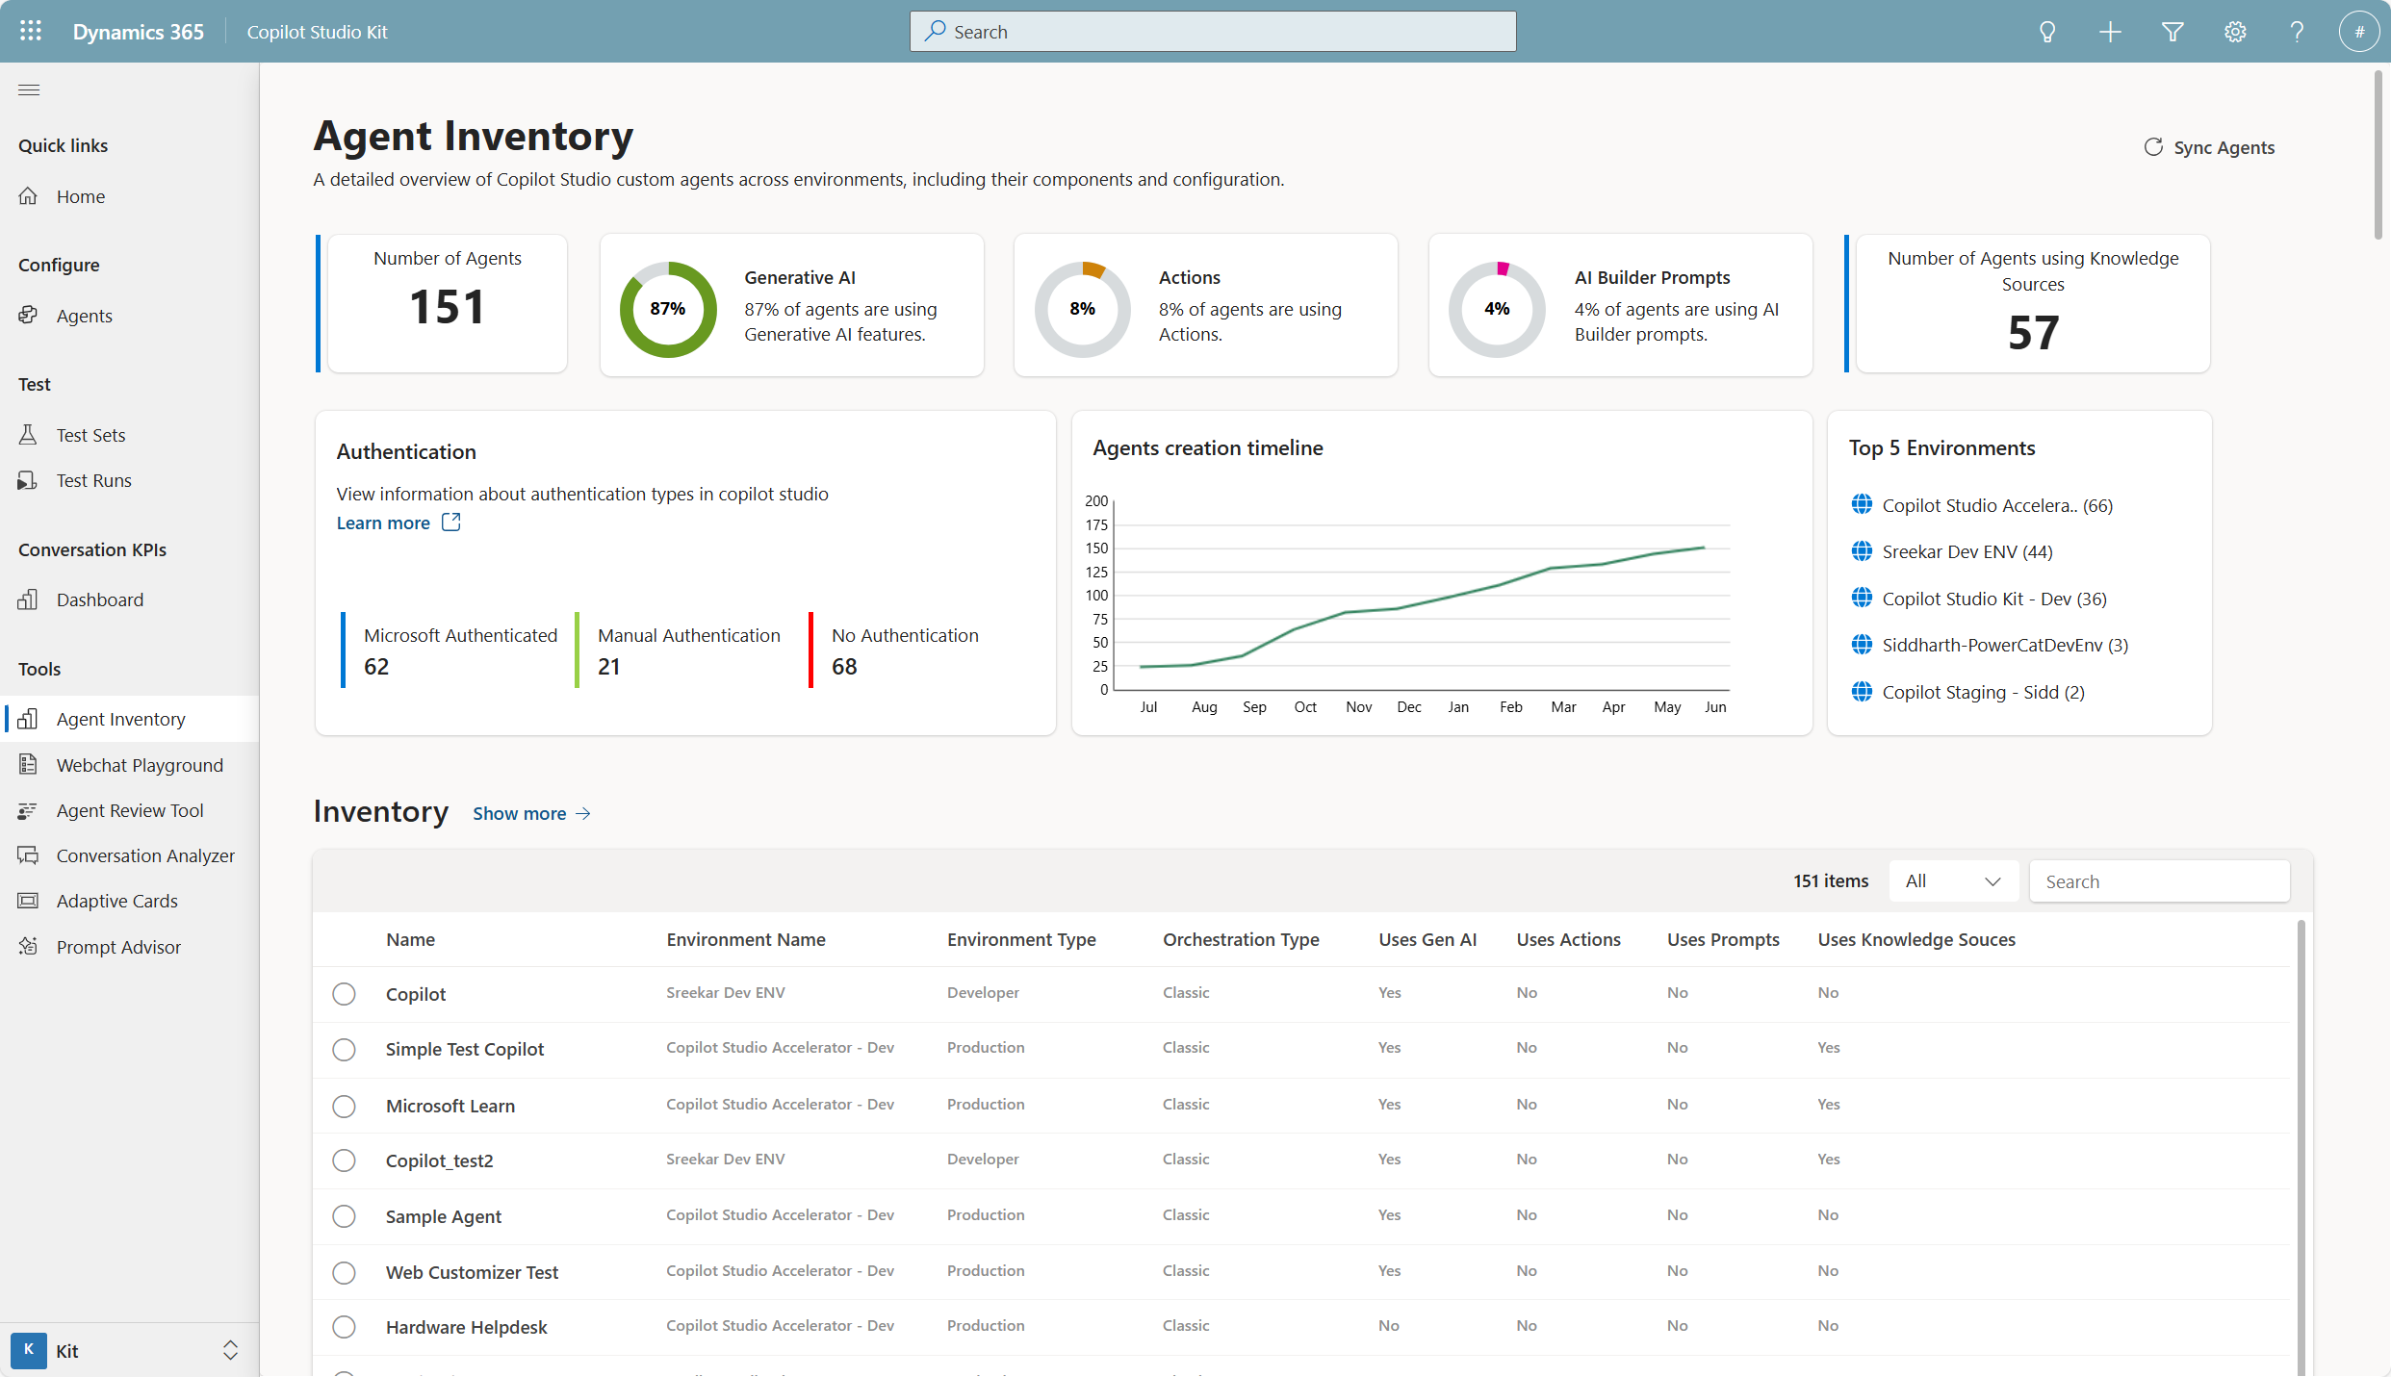Click the Sync Agents refresh icon
This screenshot has width=2391, height=1377.
pos(2153,147)
